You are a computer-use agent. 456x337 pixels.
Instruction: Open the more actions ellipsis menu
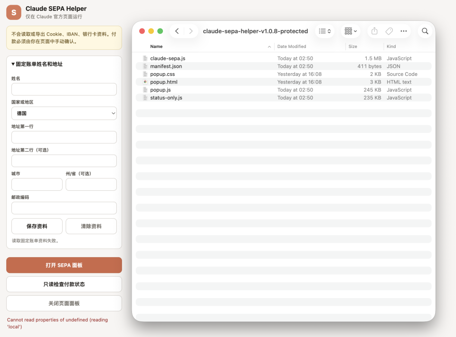[x=404, y=31]
